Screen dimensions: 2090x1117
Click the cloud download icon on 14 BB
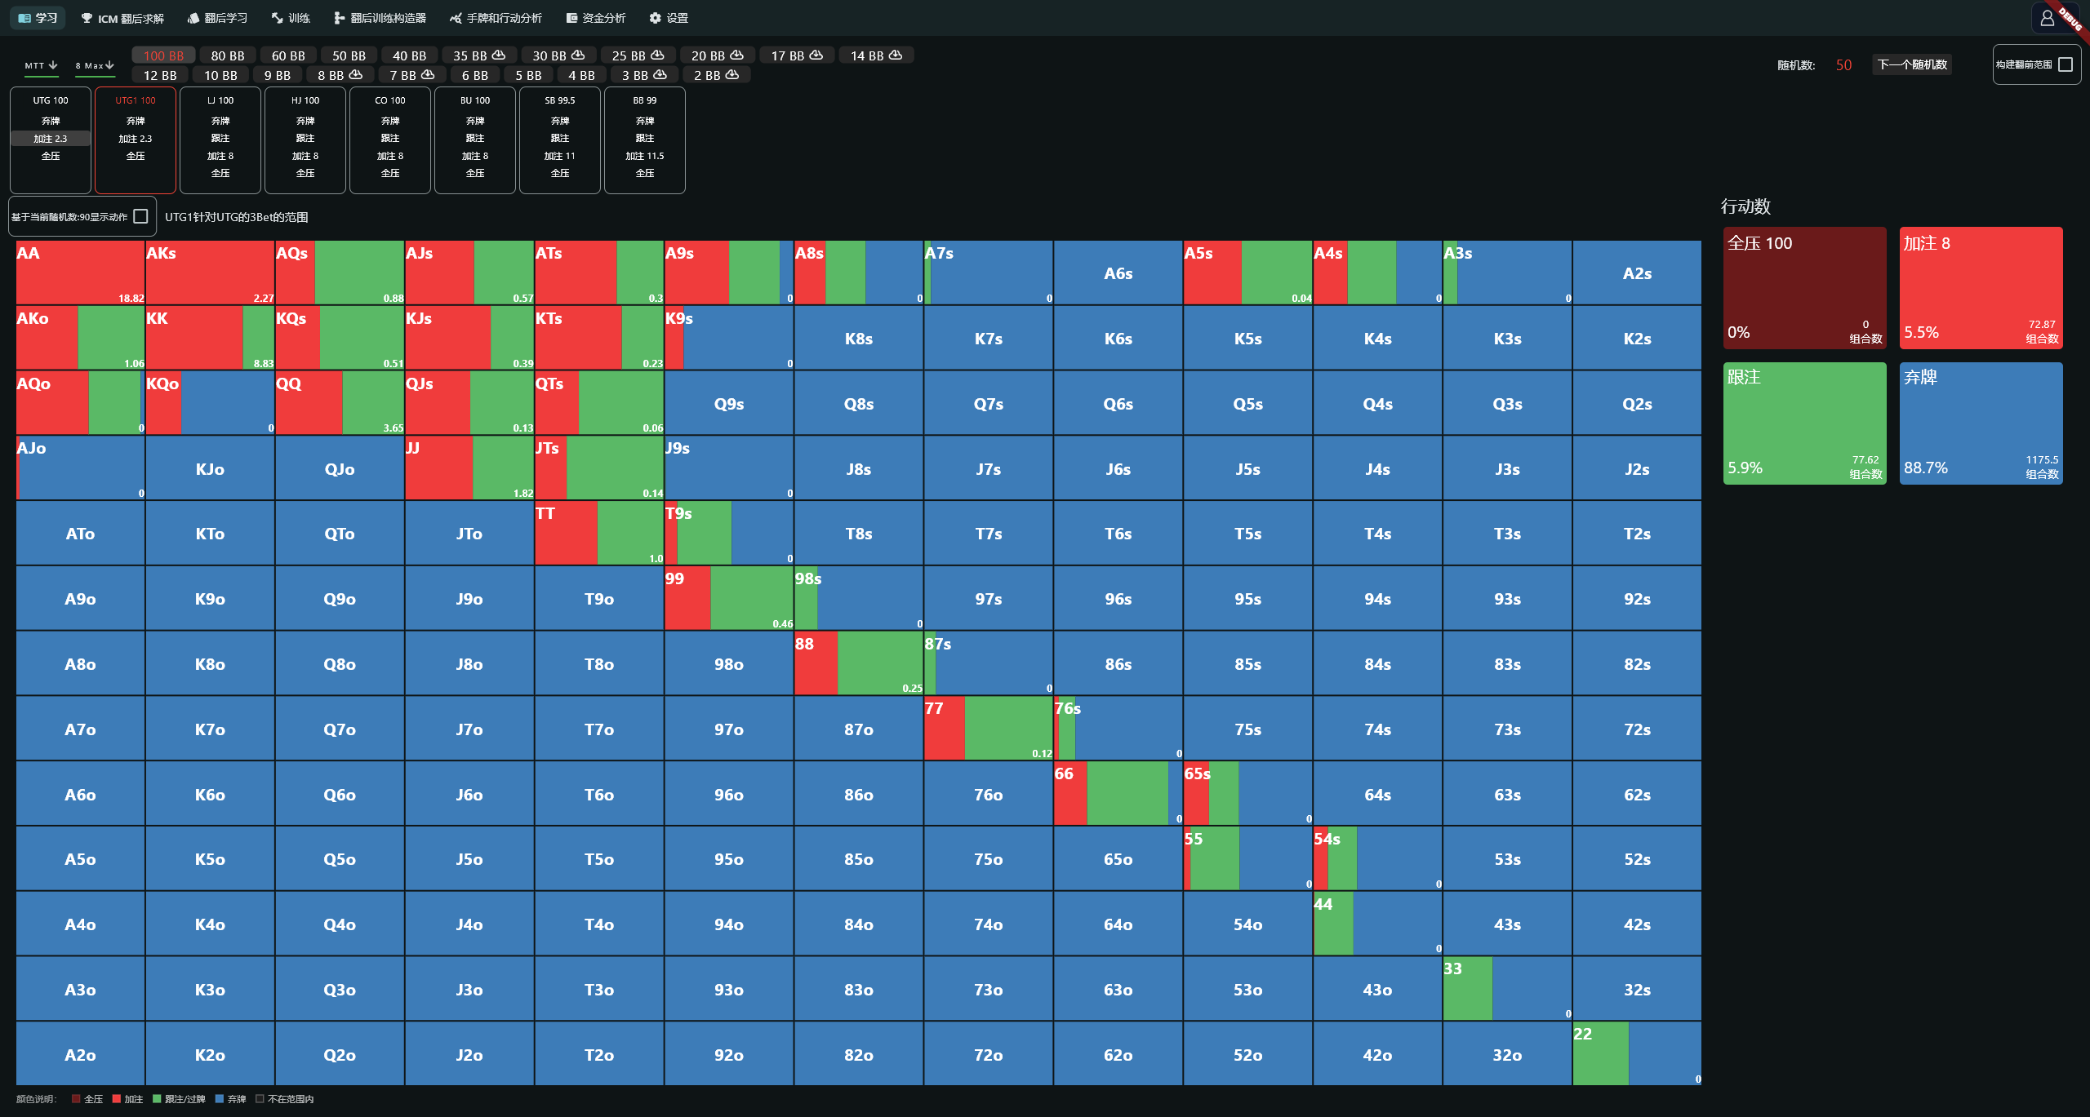(896, 55)
